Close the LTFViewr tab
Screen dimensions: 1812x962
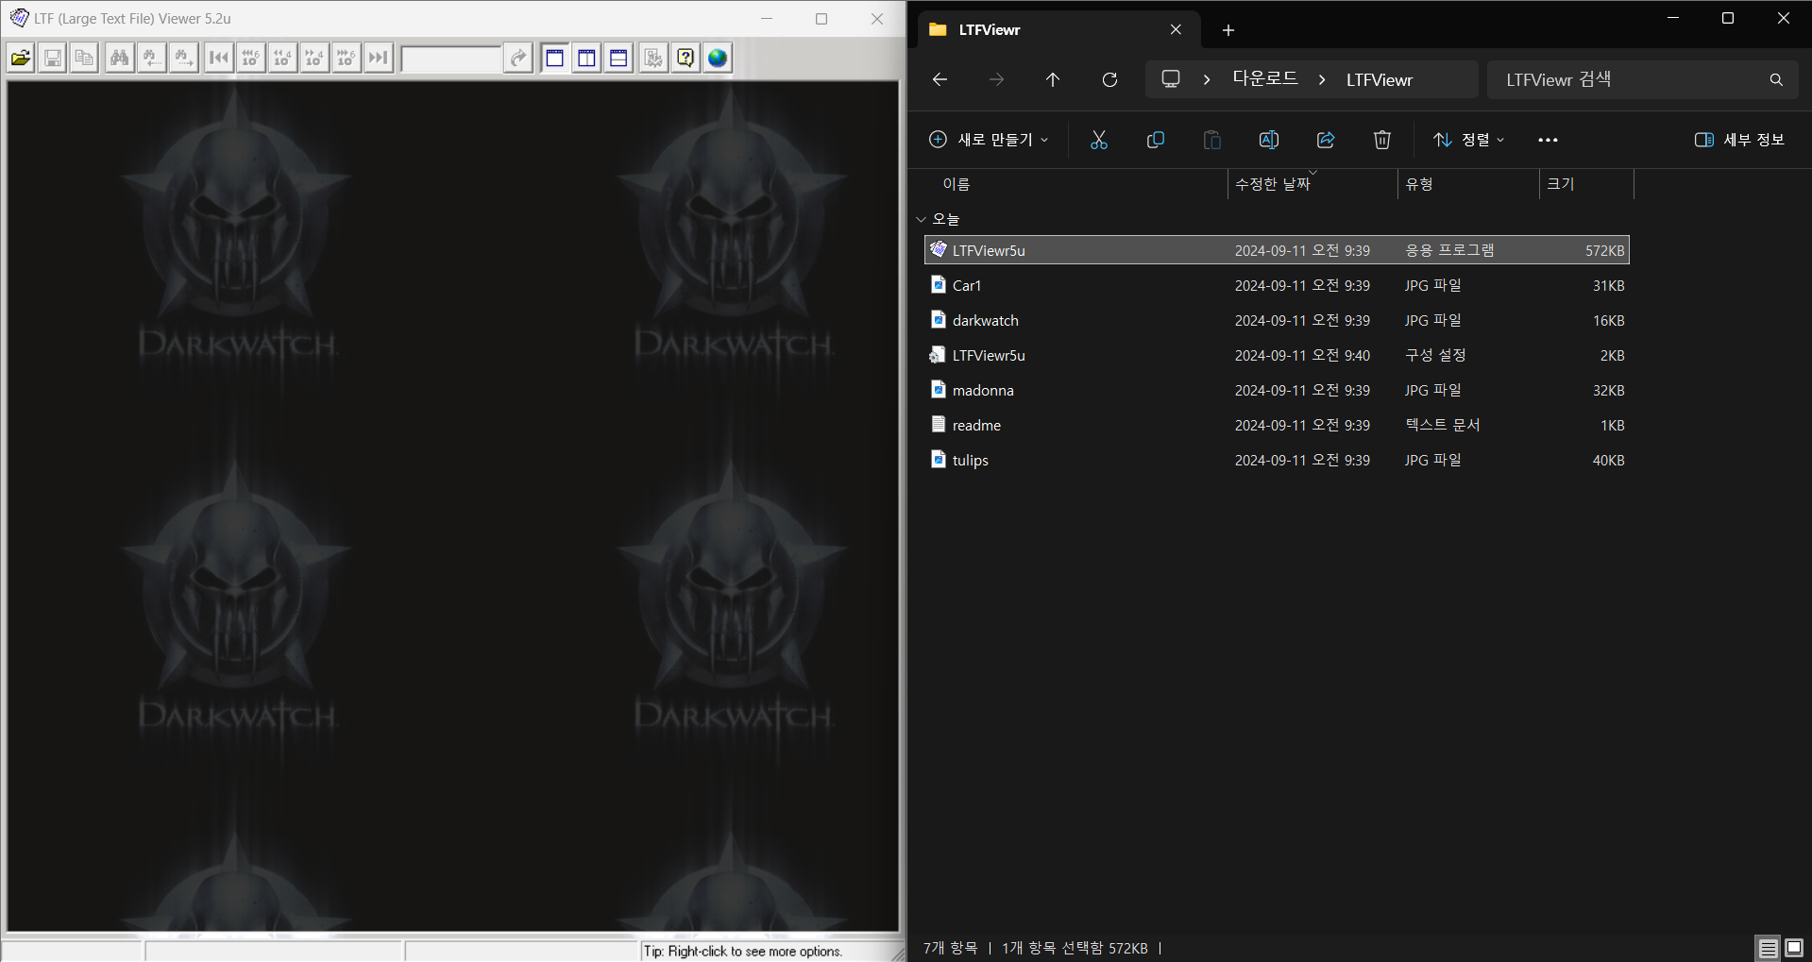pyautogui.click(x=1176, y=30)
